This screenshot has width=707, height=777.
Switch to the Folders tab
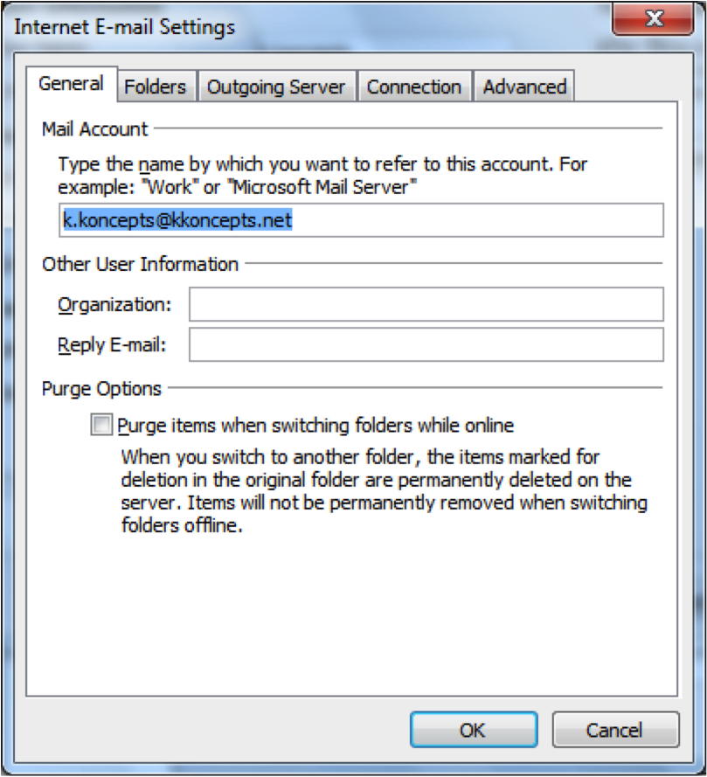tap(156, 87)
